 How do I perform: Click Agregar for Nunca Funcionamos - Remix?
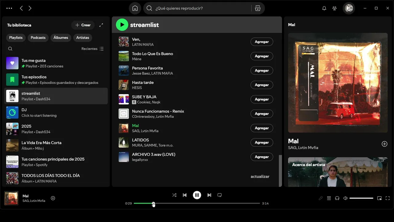(262, 114)
